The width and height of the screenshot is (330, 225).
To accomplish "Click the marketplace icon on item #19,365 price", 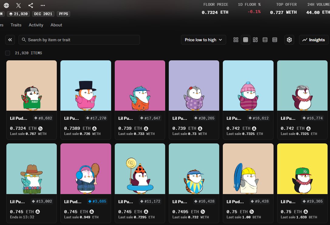I will coord(306,212).
